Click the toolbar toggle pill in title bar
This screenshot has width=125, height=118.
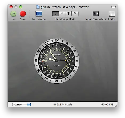pyautogui.click(x=114, y=7)
